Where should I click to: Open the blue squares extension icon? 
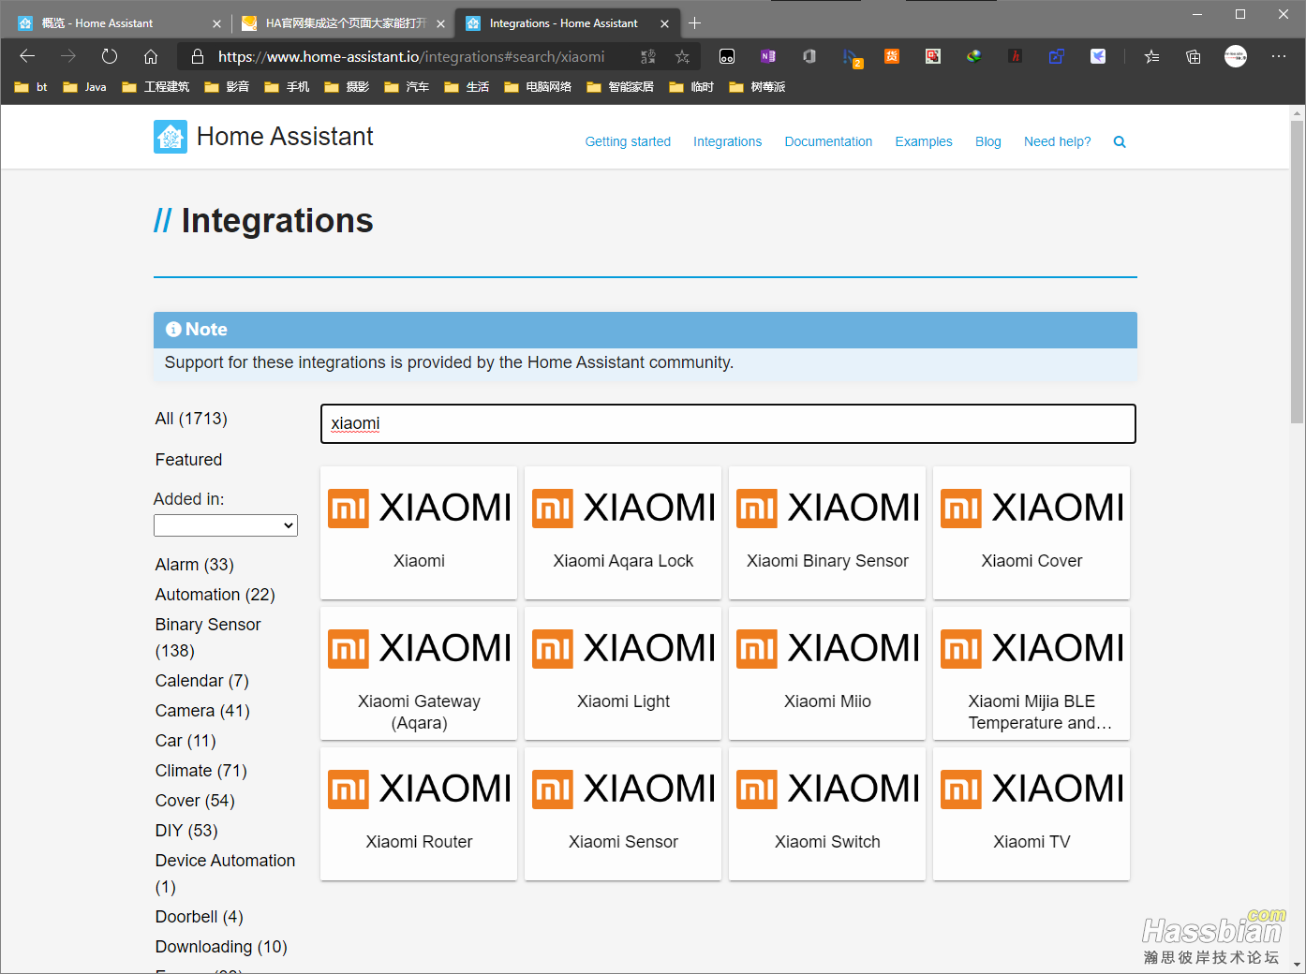coord(1057,56)
